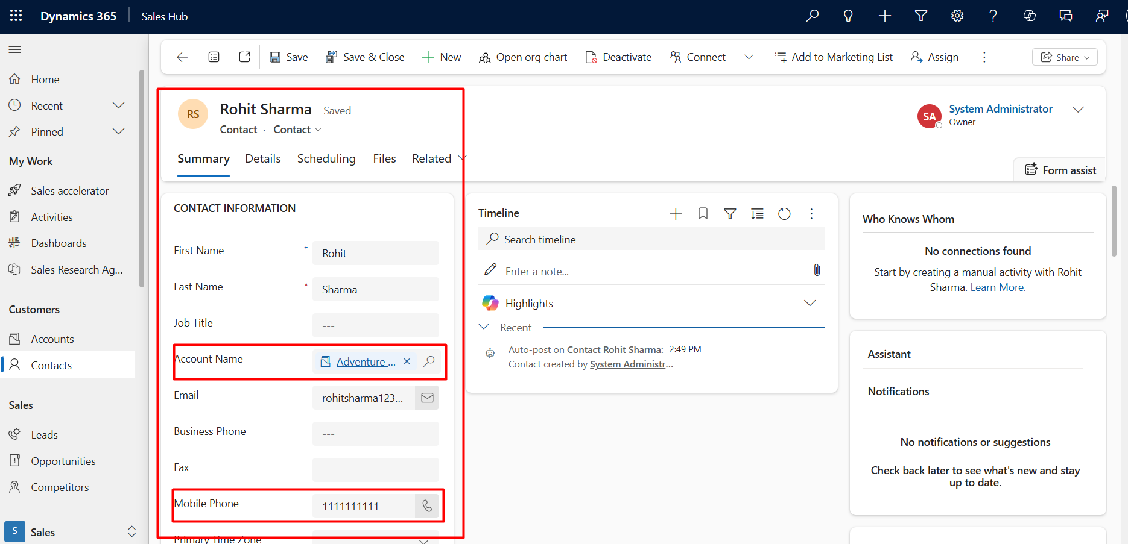The width and height of the screenshot is (1128, 544).
Task: Click the email icon beside Email field
Action: tap(427, 398)
